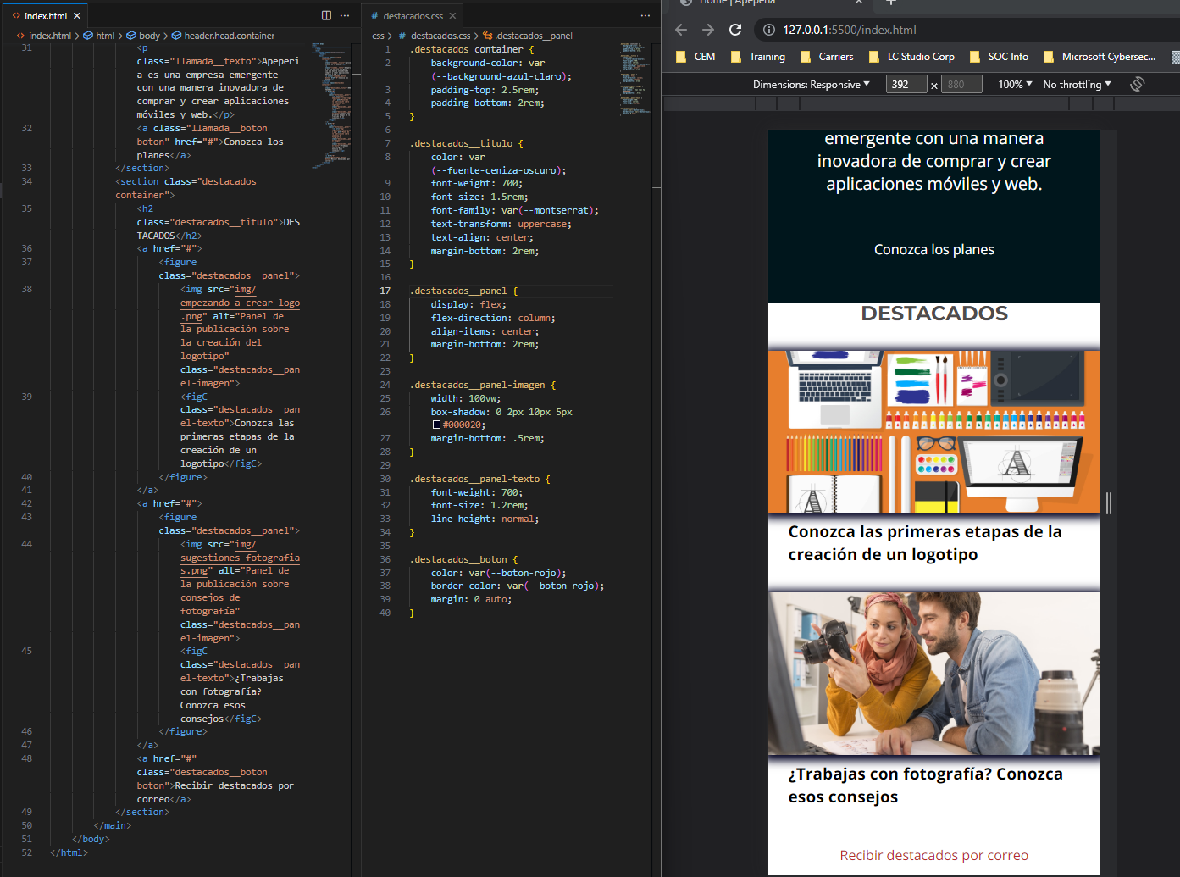Select the index.html breadcrumb in left editor

(x=44, y=36)
